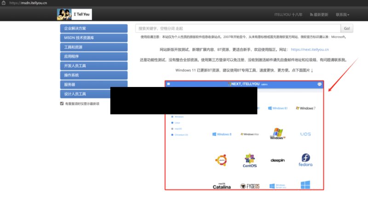Click the CentOS logo
Screen dimensions: 368x202
point(250,161)
